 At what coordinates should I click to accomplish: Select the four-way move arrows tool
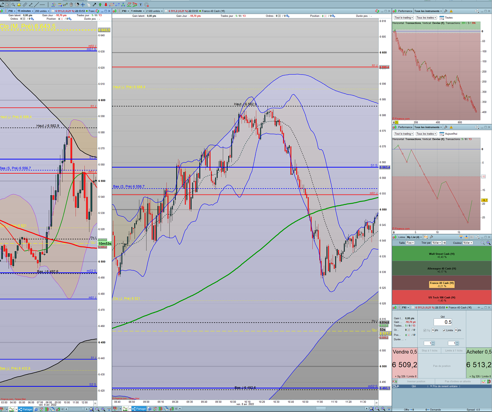click(x=83, y=4)
